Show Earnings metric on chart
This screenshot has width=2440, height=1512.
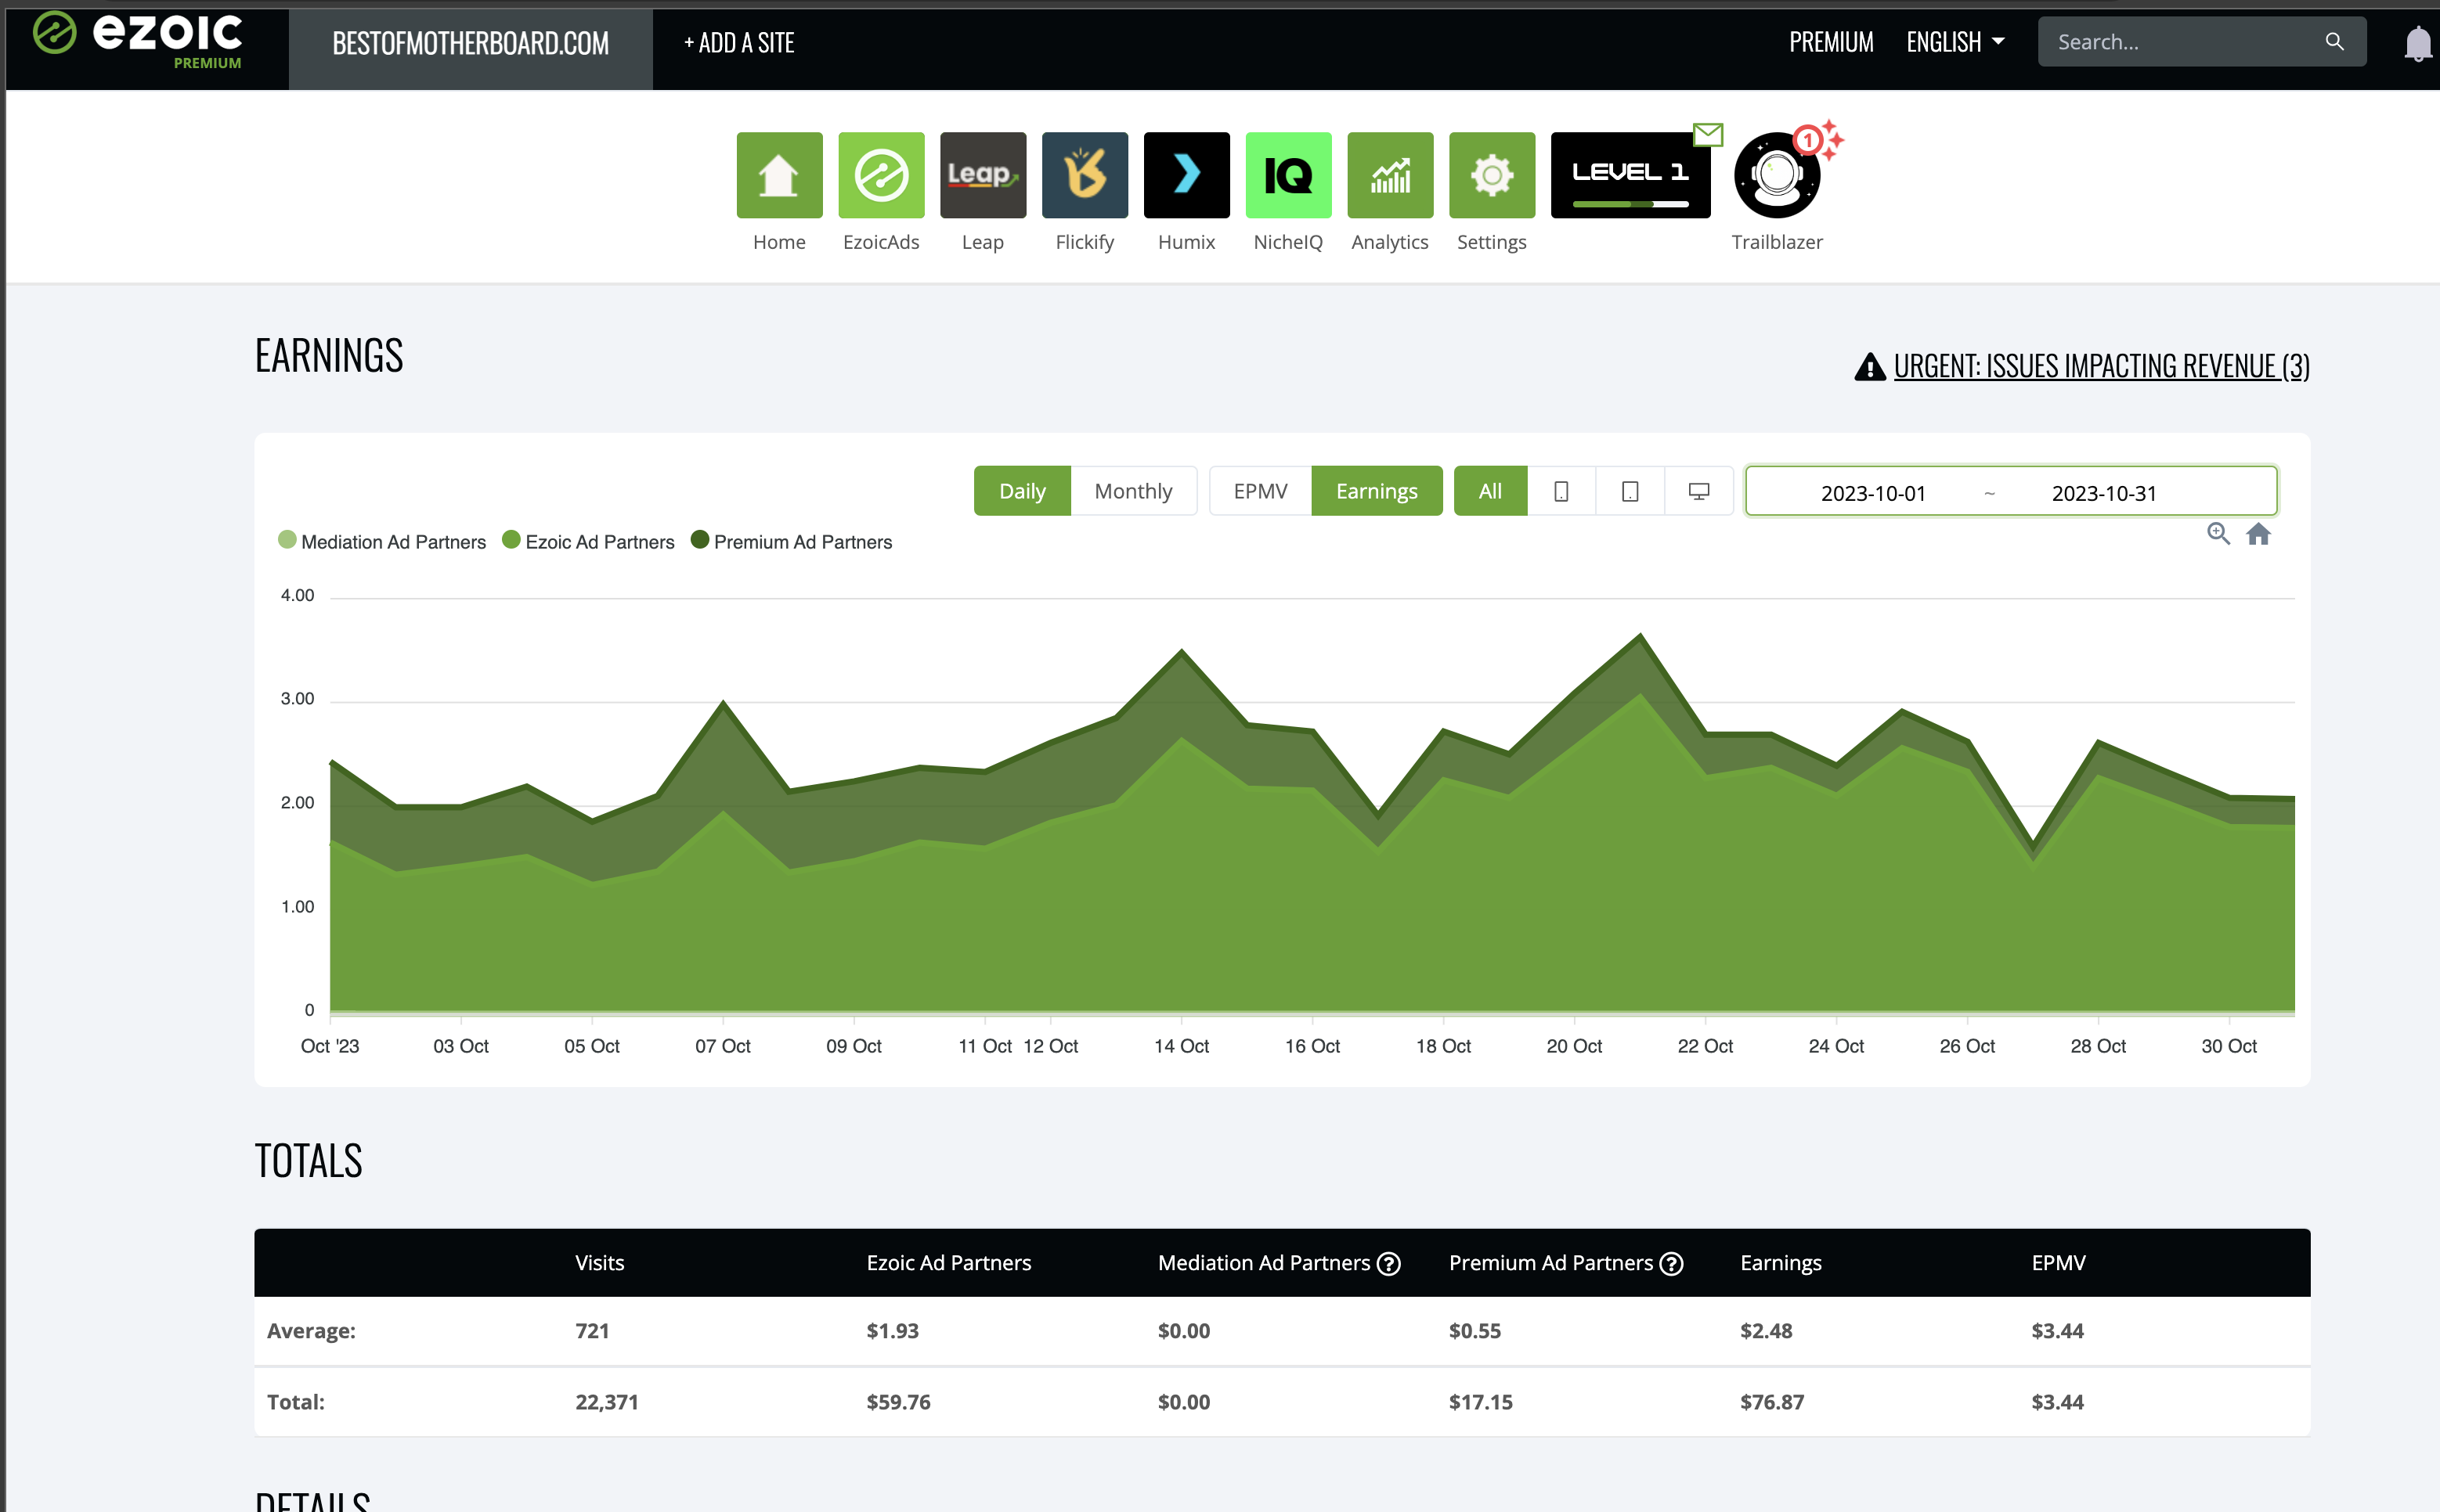1377,491
